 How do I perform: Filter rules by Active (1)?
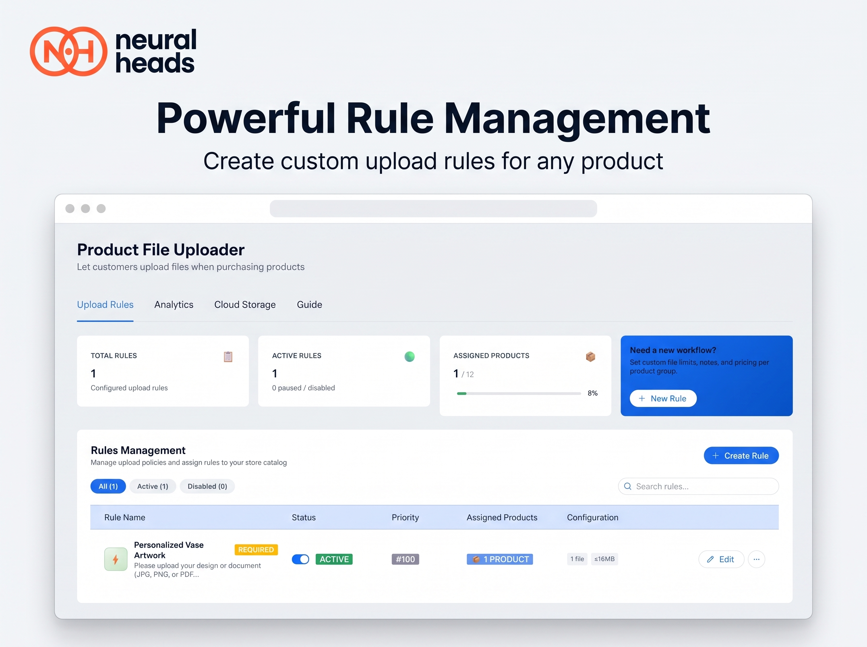tap(152, 486)
